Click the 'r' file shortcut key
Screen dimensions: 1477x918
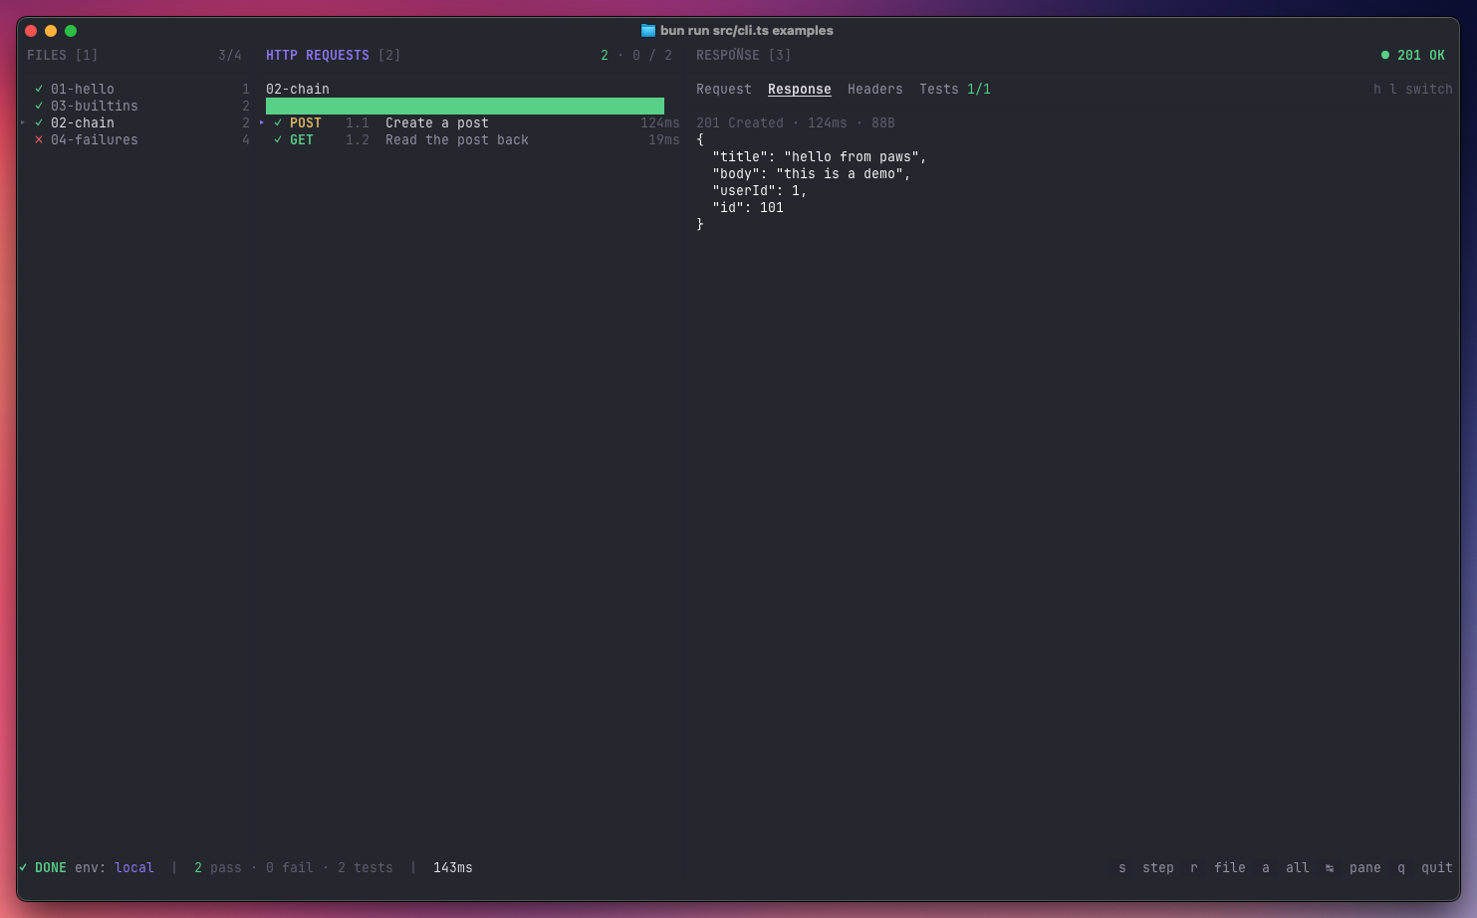click(x=1194, y=868)
